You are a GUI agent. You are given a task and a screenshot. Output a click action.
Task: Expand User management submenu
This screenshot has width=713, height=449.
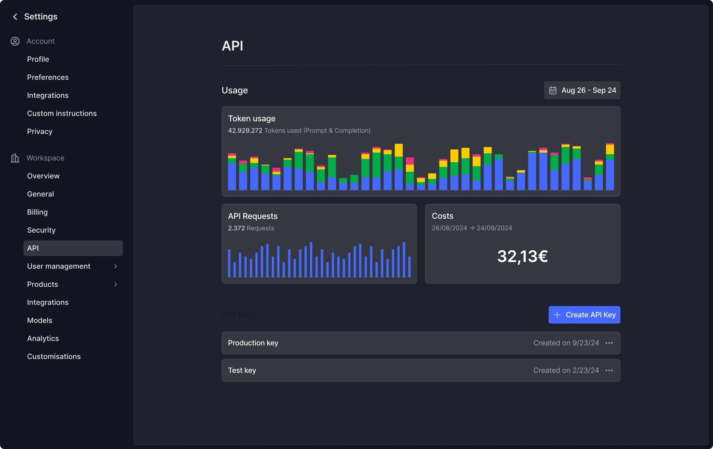pyautogui.click(x=115, y=266)
